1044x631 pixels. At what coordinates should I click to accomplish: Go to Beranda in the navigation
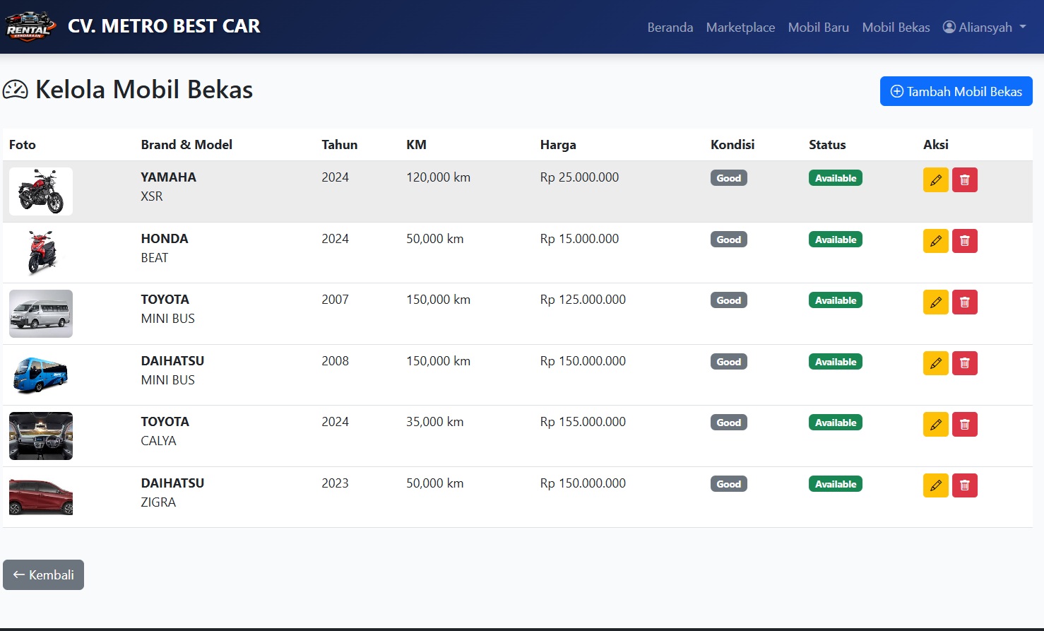(670, 27)
